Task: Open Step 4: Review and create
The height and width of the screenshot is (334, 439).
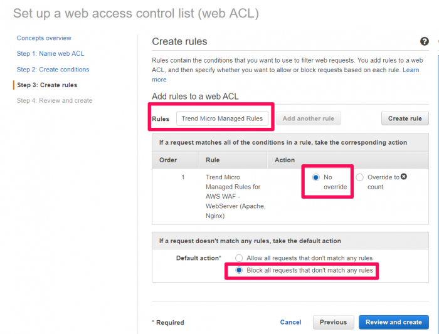Action: (55, 100)
